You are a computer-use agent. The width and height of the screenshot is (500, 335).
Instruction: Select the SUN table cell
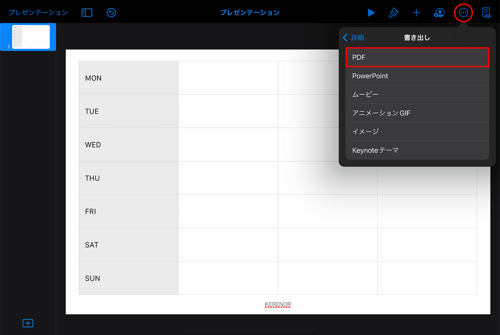[129, 278]
